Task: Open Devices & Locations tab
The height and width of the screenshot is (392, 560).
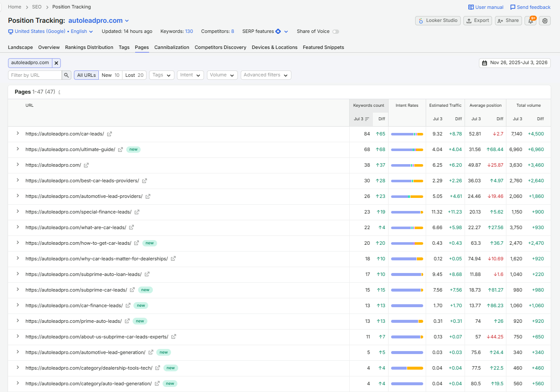Action: [275, 47]
